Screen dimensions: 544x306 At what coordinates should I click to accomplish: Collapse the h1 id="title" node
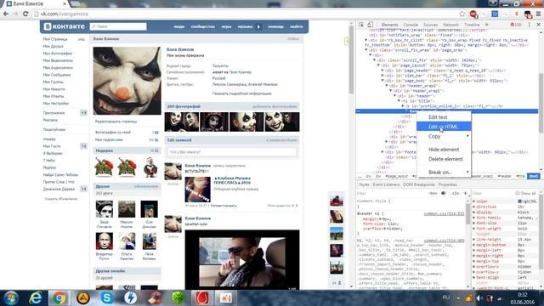[399, 101]
